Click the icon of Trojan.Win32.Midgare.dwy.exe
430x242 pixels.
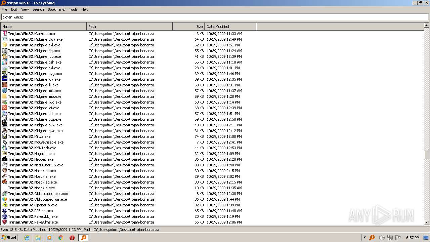coord(5,39)
